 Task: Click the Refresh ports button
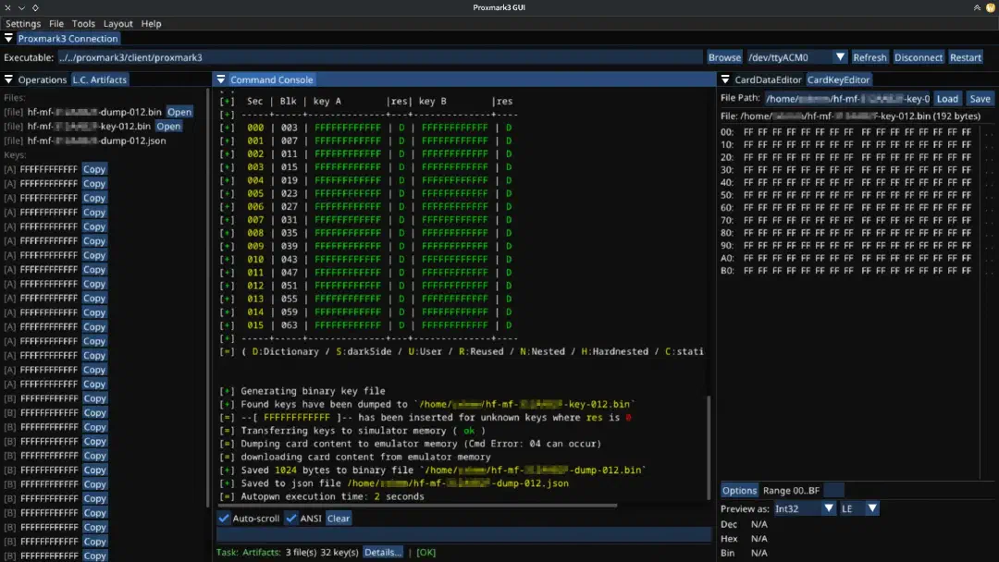point(869,57)
